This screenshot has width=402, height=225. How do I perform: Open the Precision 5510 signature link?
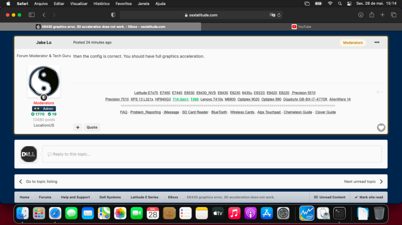point(304,93)
